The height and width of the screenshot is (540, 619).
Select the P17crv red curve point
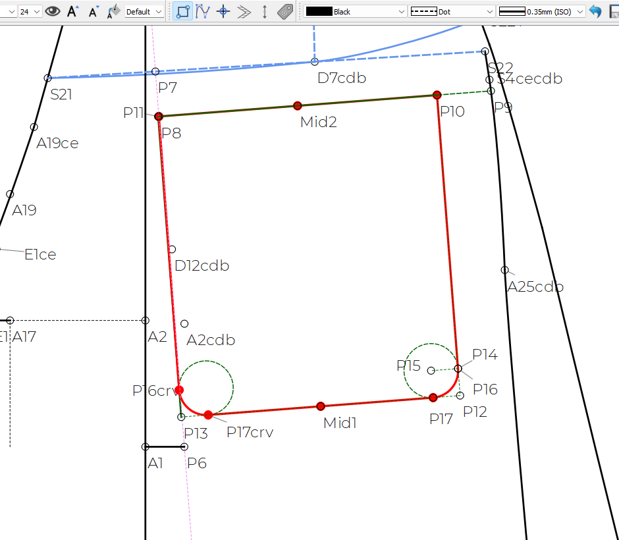pyautogui.click(x=208, y=415)
